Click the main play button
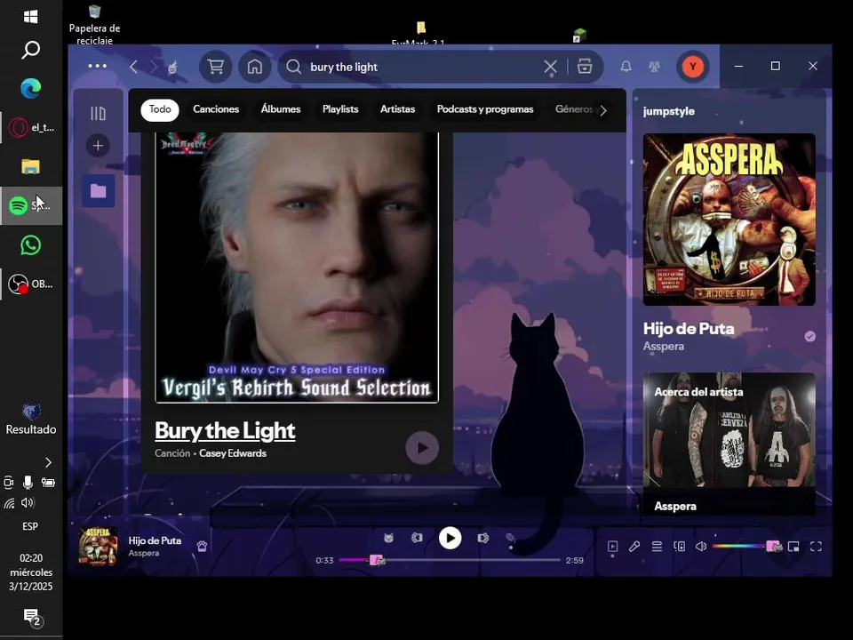The width and height of the screenshot is (853, 640). tap(450, 539)
